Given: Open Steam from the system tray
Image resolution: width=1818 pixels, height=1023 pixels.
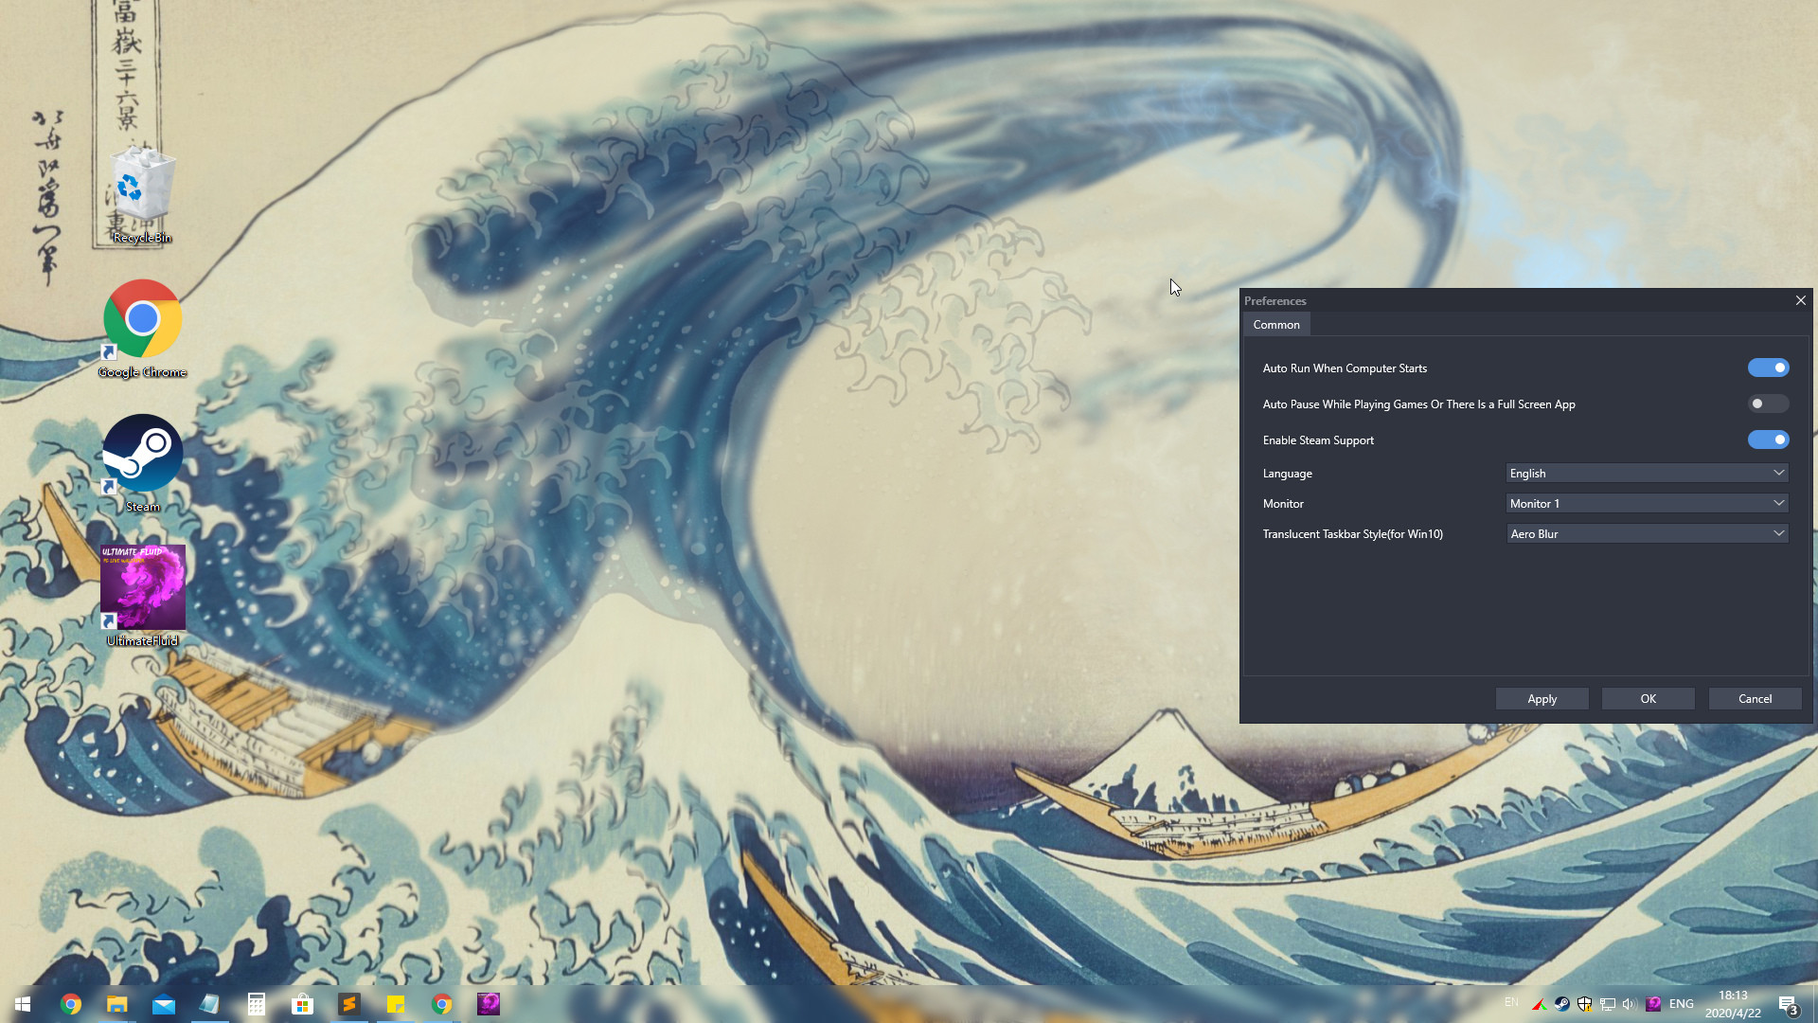Looking at the screenshot, I should pyautogui.click(x=1561, y=1003).
